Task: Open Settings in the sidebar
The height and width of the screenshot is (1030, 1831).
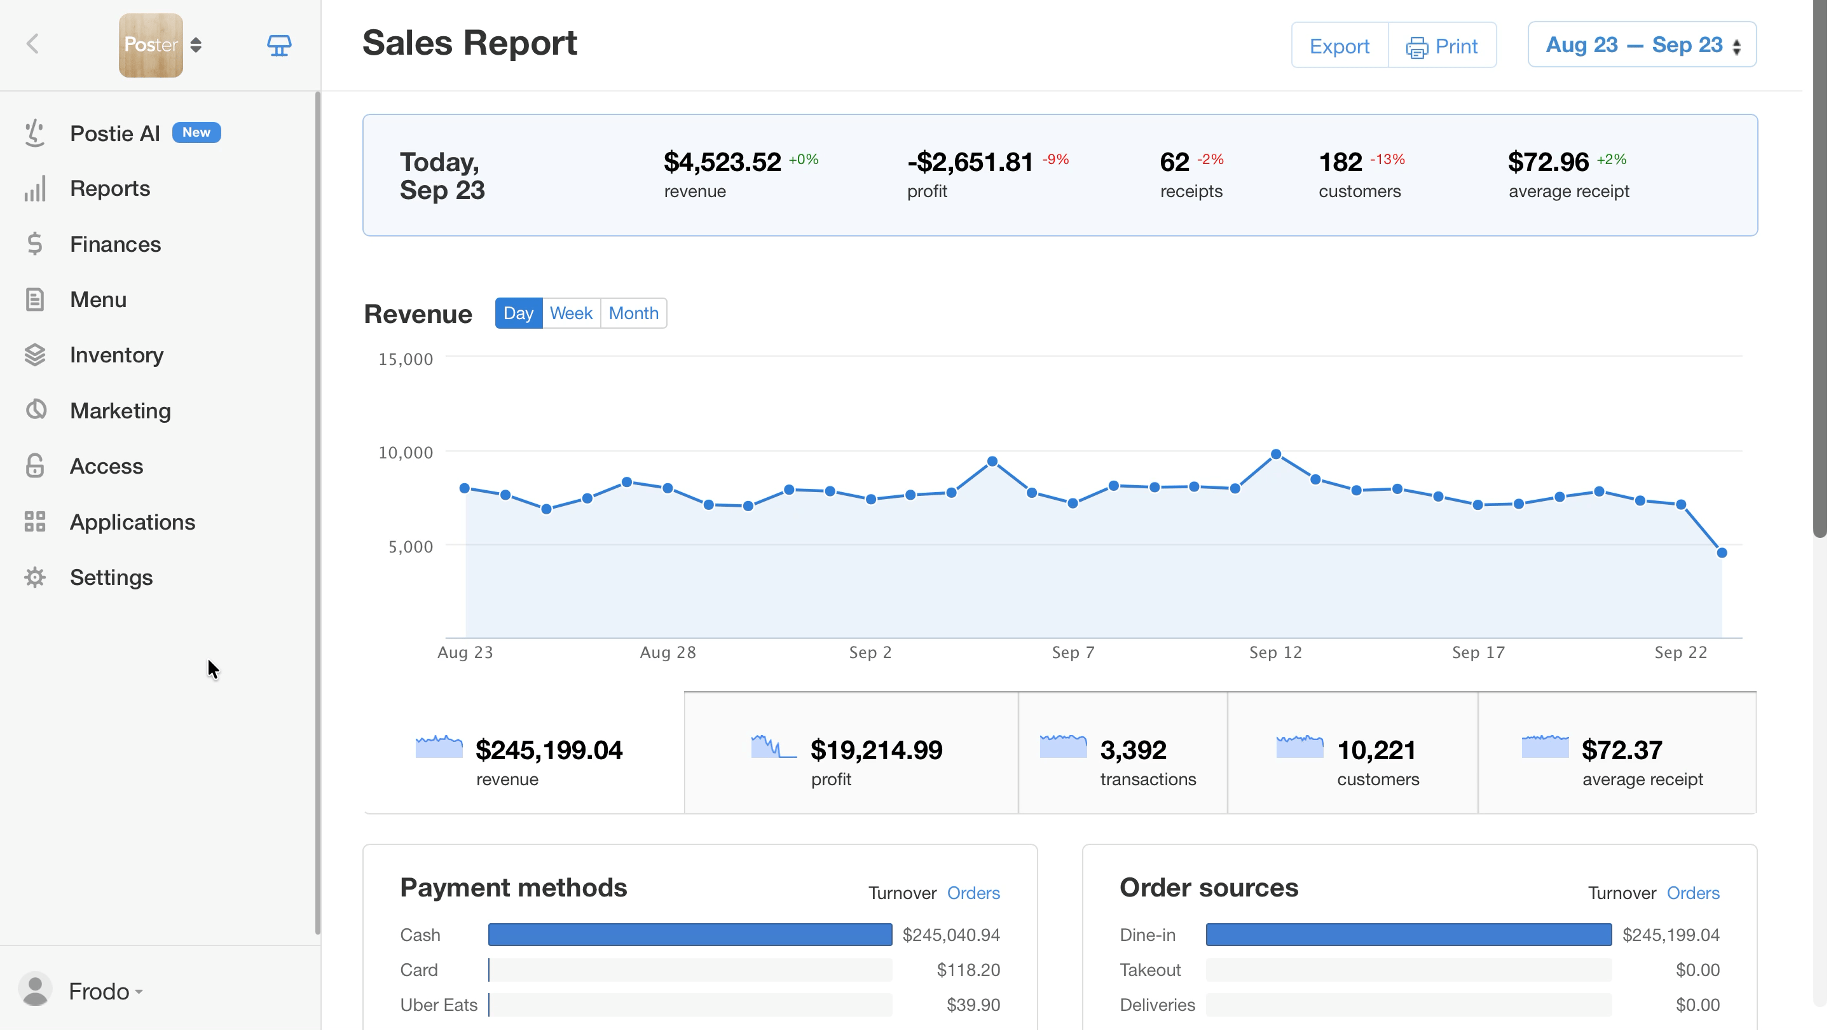Action: pyautogui.click(x=111, y=577)
